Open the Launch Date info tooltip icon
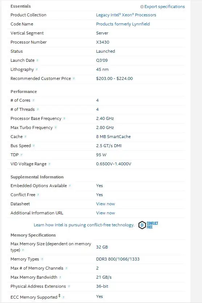Viewport: 202px width, 303px height. pyautogui.click(x=37, y=60)
